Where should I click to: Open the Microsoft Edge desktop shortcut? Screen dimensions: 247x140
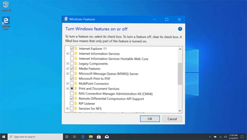coord(6,23)
